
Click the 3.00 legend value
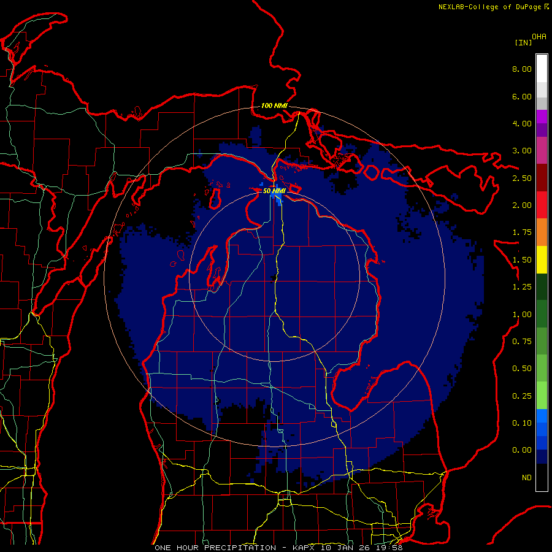pyautogui.click(x=522, y=151)
